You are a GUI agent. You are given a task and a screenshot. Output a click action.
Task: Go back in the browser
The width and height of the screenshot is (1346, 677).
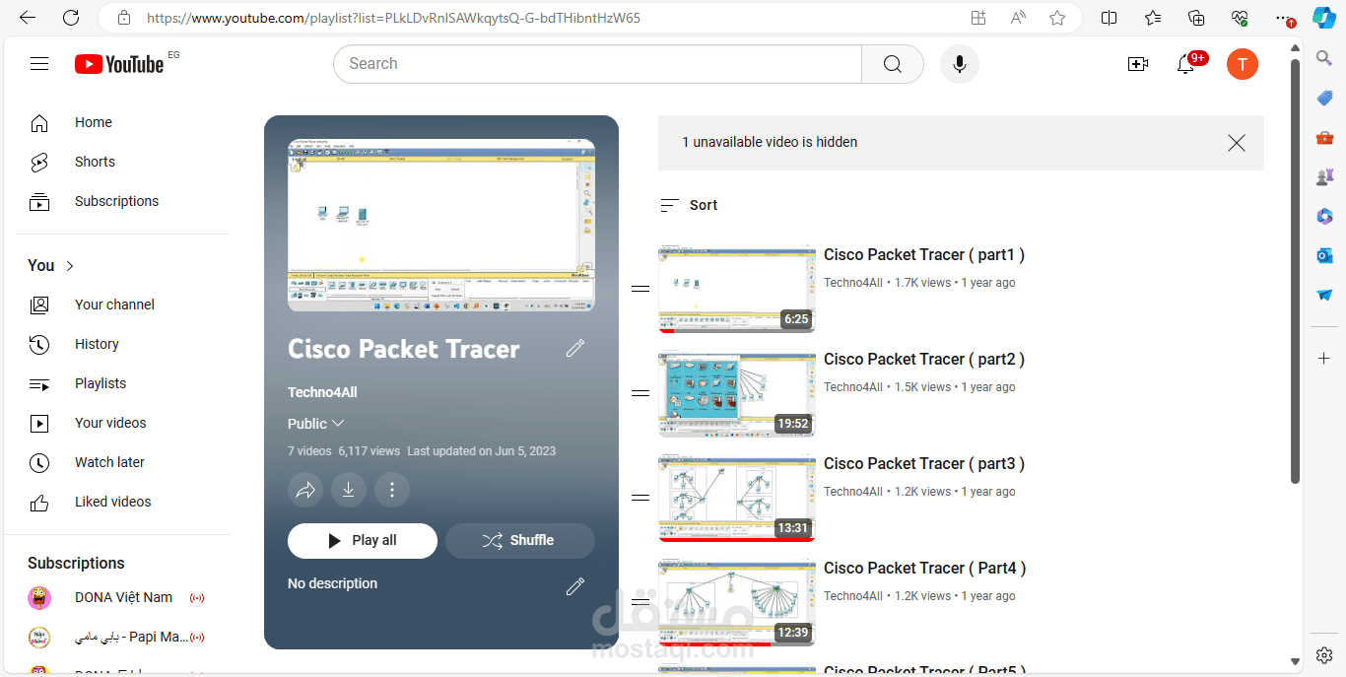[28, 18]
